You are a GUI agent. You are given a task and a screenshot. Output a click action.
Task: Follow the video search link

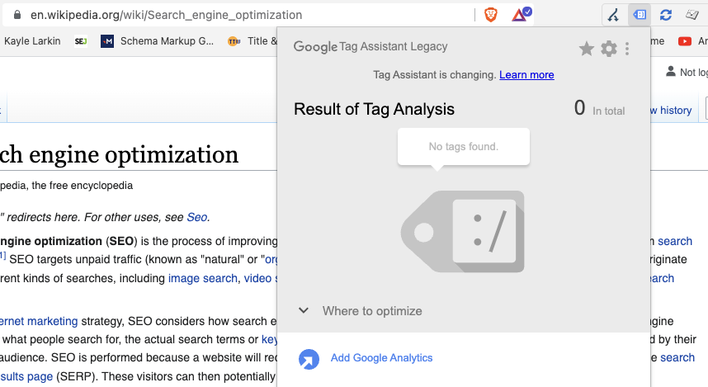pos(261,278)
